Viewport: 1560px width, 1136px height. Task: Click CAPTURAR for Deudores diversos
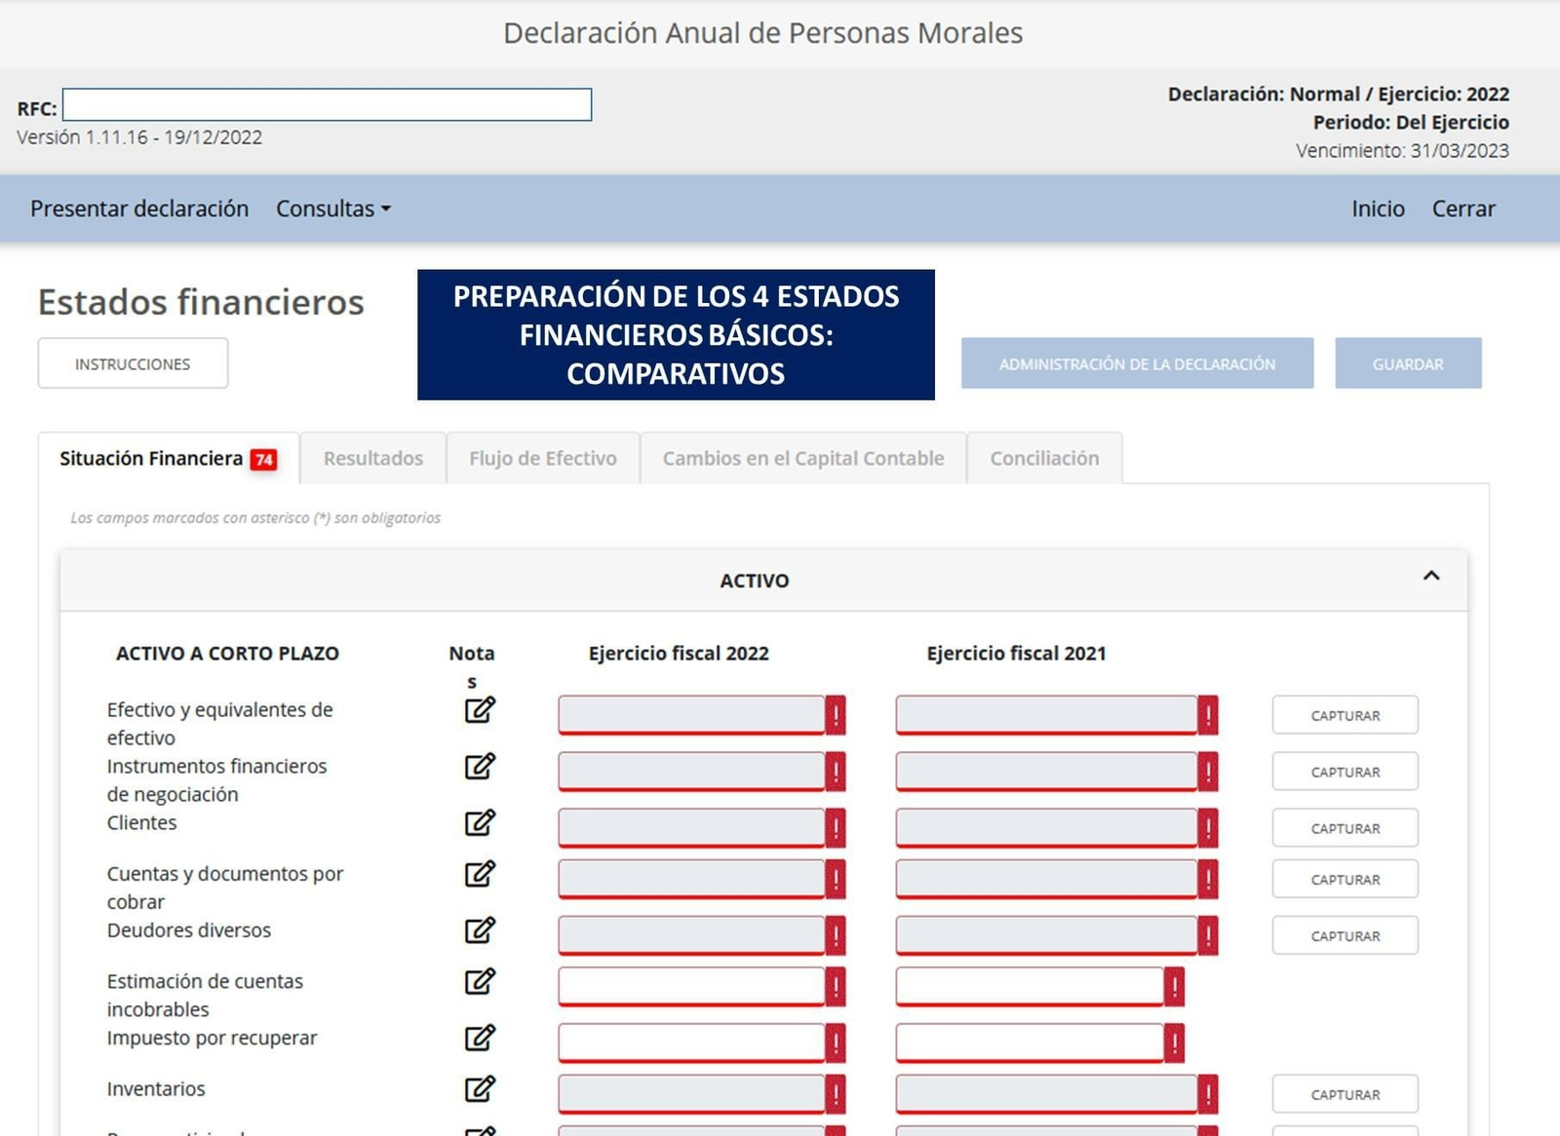coord(1345,935)
